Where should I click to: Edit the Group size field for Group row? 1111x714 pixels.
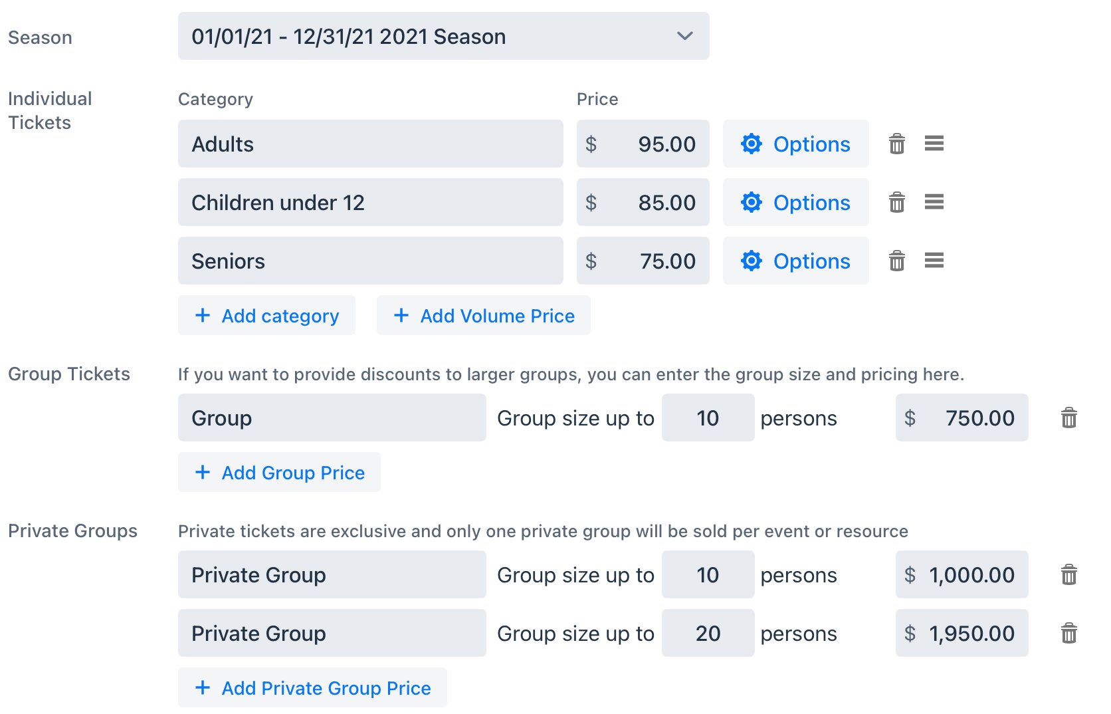tap(708, 417)
